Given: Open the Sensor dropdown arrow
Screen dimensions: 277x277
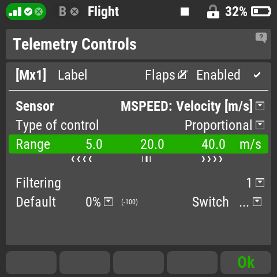Looking at the screenshot, I should point(260,106).
